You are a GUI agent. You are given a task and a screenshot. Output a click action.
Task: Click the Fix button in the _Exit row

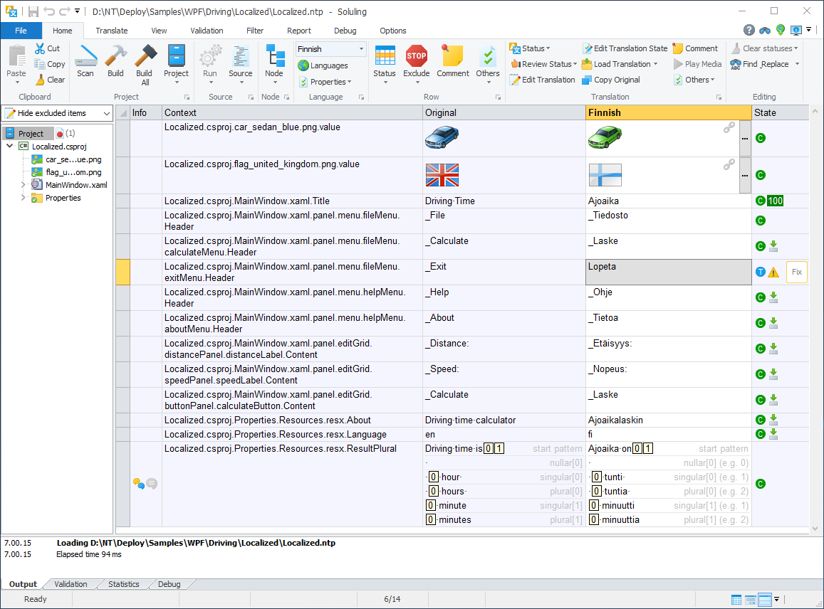click(796, 272)
